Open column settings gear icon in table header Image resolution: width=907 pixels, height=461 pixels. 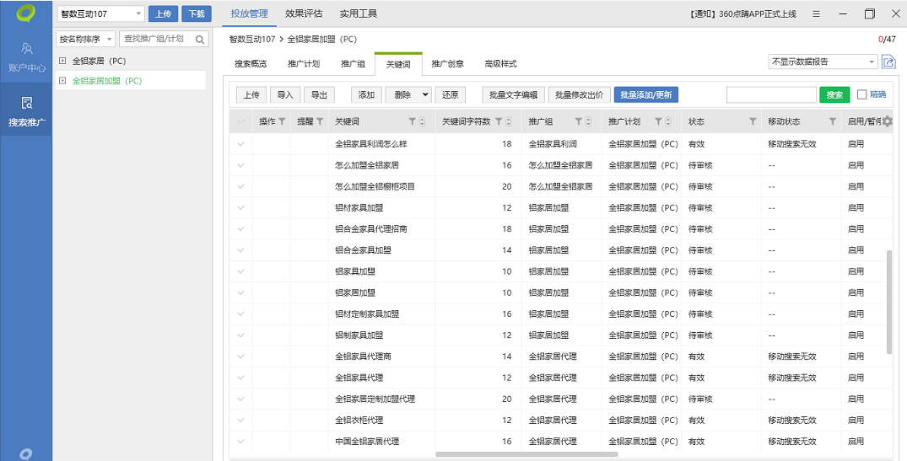point(887,121)
